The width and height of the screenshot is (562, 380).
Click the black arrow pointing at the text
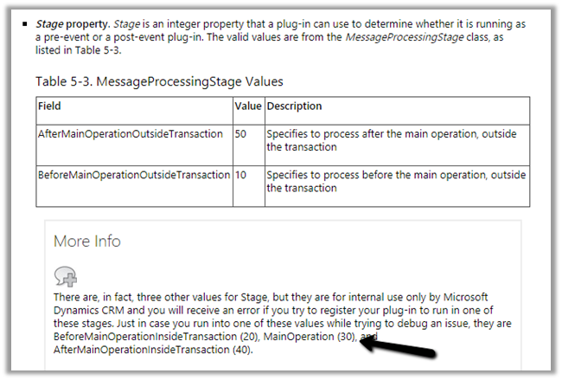click(x=401, y=347)
